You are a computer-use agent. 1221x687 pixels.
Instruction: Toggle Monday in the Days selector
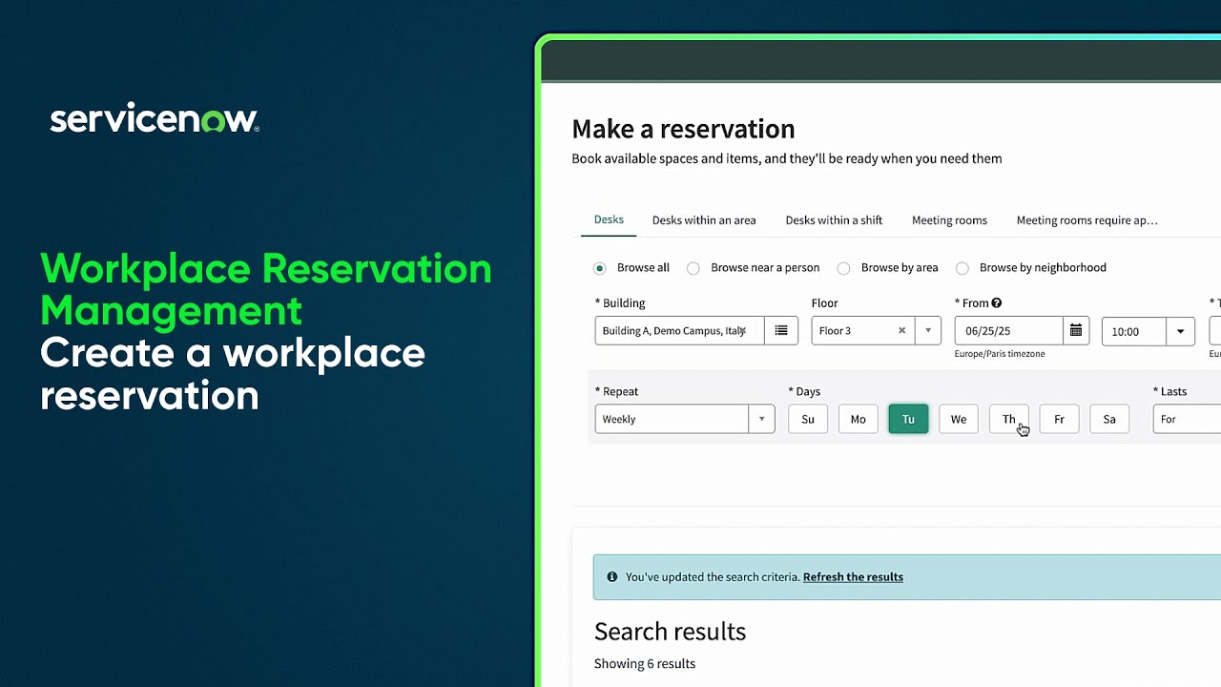coord(858,419)
